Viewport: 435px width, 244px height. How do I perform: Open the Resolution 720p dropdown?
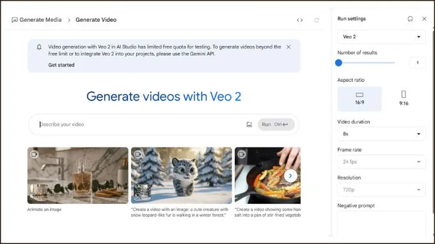[381, 190]
